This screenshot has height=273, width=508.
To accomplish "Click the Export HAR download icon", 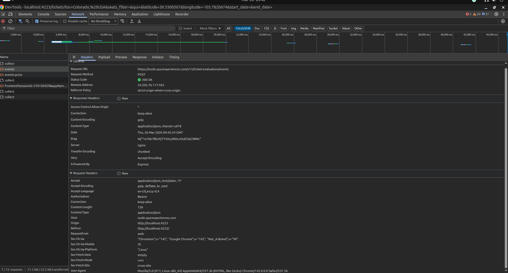I will 139,21.
